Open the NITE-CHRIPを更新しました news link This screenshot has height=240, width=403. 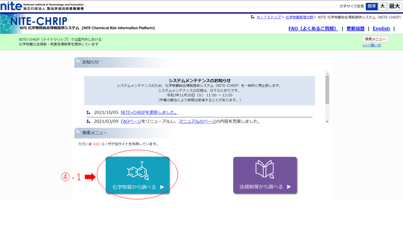click(149, 112)
